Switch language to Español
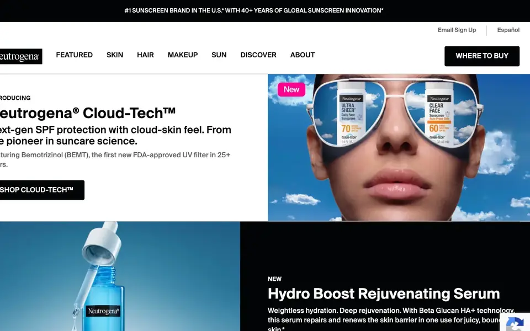530x331 pixels. (x=508, y=30)
